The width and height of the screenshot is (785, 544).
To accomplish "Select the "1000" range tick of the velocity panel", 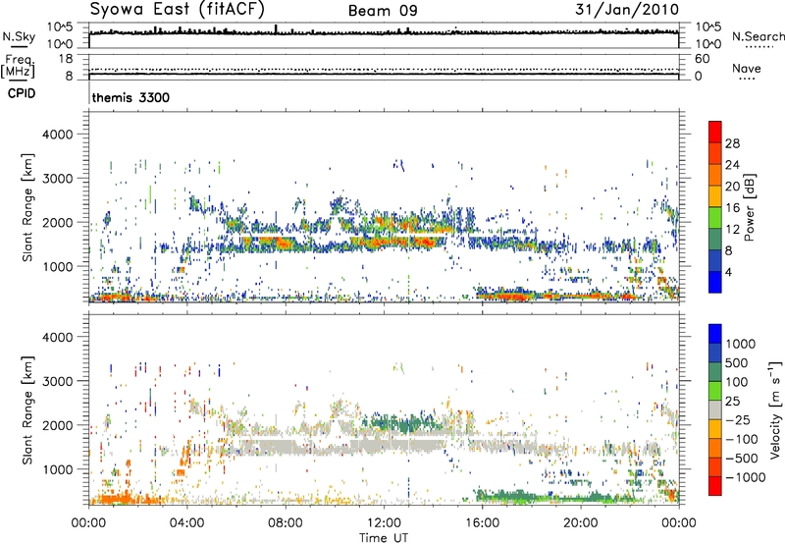I will 58,469.
